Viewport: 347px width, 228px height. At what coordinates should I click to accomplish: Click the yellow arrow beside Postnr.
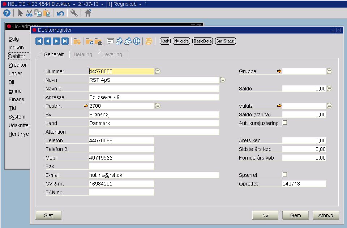(x=86, y=106)
